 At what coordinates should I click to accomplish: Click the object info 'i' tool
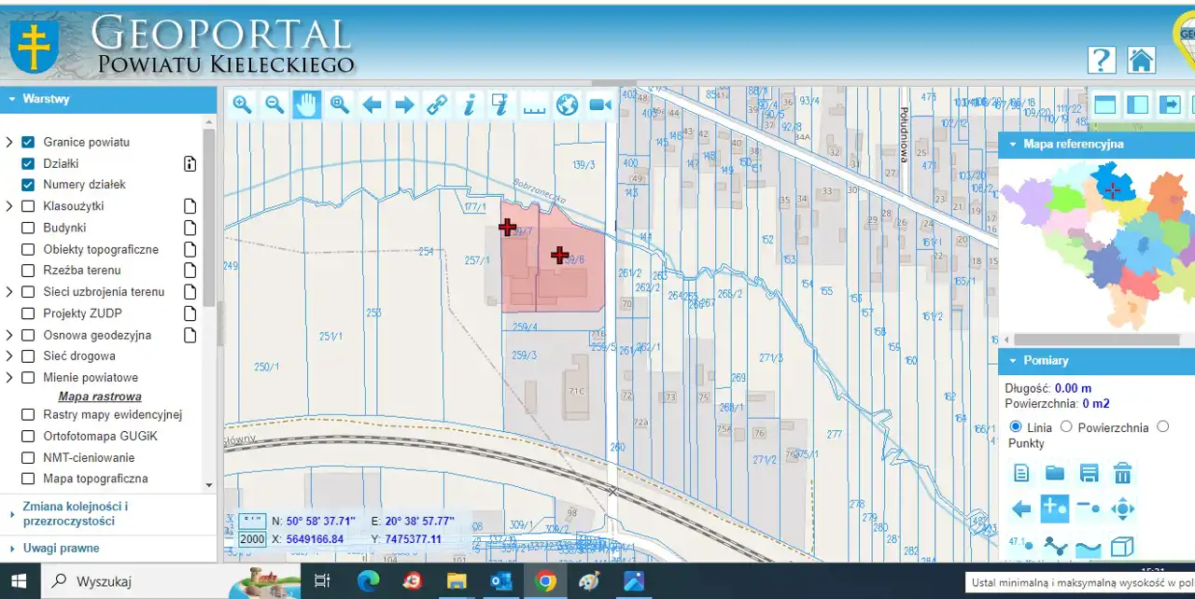(469, 104)
